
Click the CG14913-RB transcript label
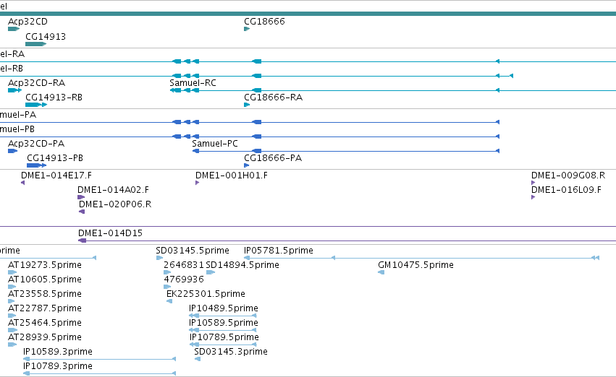click(54, 97)
